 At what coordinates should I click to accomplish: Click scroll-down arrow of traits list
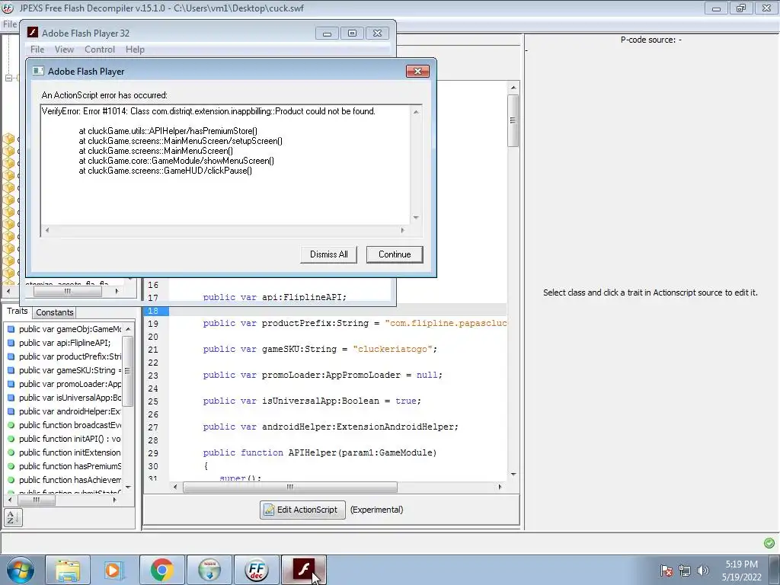(128, 487)
